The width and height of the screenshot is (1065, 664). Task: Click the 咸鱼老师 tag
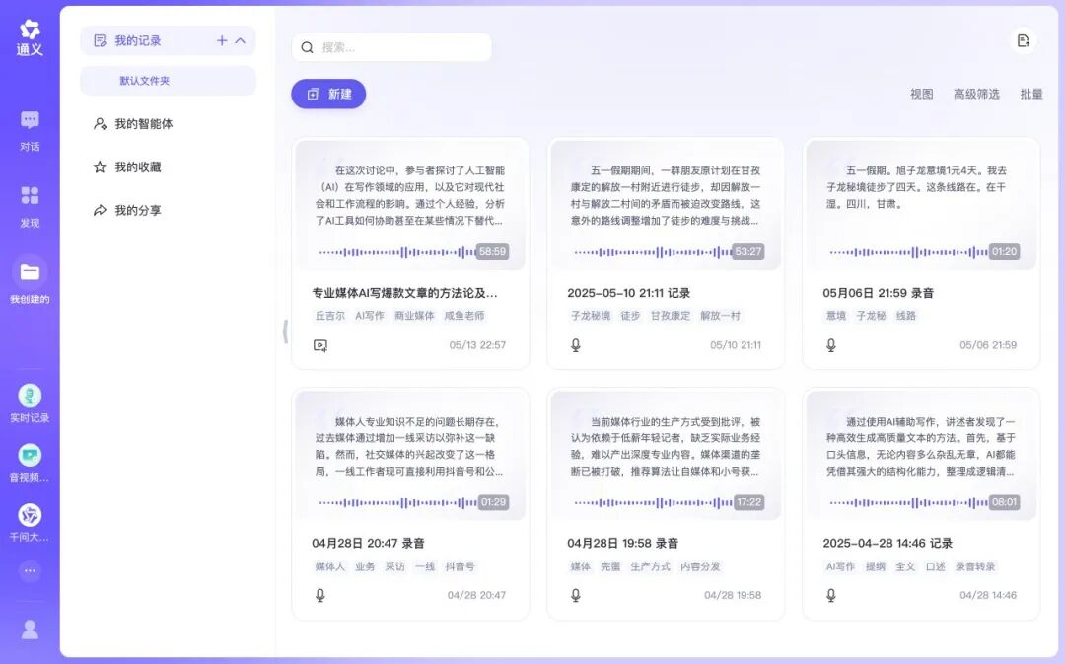point(464,316)
